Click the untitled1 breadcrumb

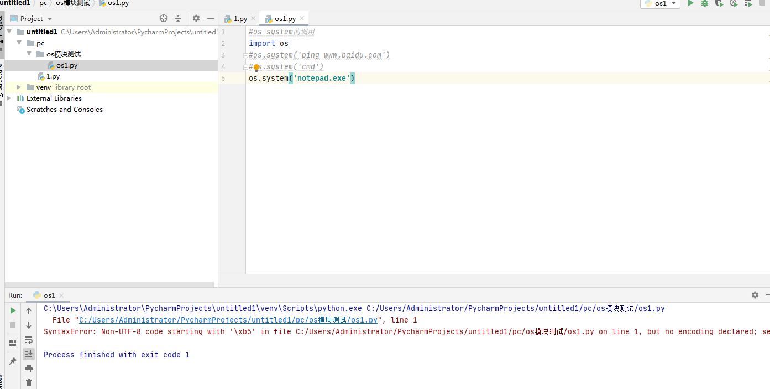coord(15,3)
